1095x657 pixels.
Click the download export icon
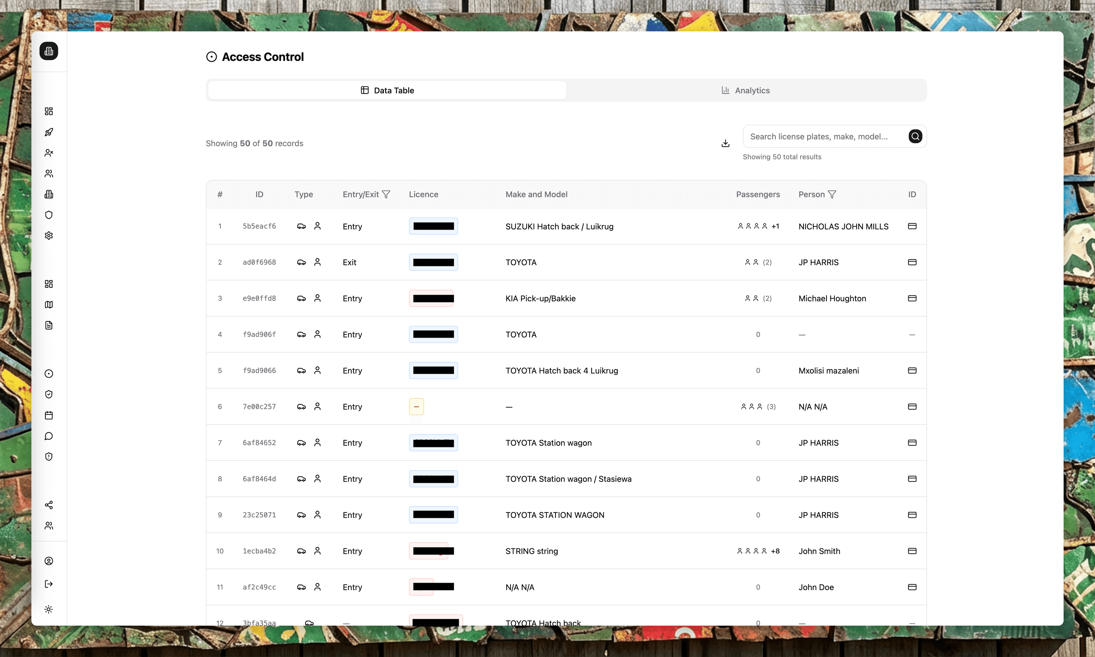[x=725, y=143]
